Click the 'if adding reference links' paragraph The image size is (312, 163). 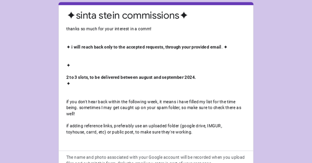[144, 129]
